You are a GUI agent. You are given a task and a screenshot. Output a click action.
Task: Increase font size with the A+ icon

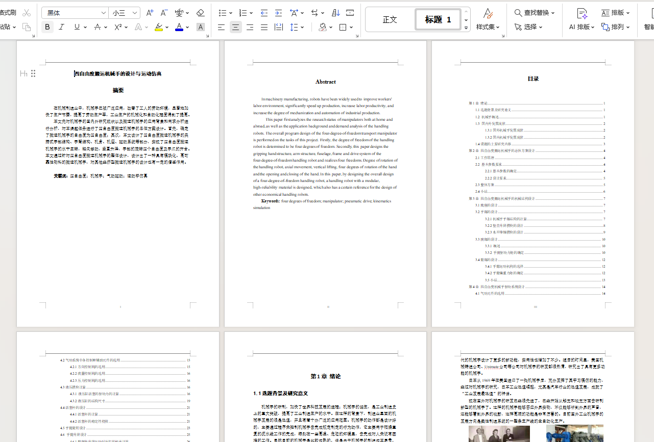tap(150, 13)
